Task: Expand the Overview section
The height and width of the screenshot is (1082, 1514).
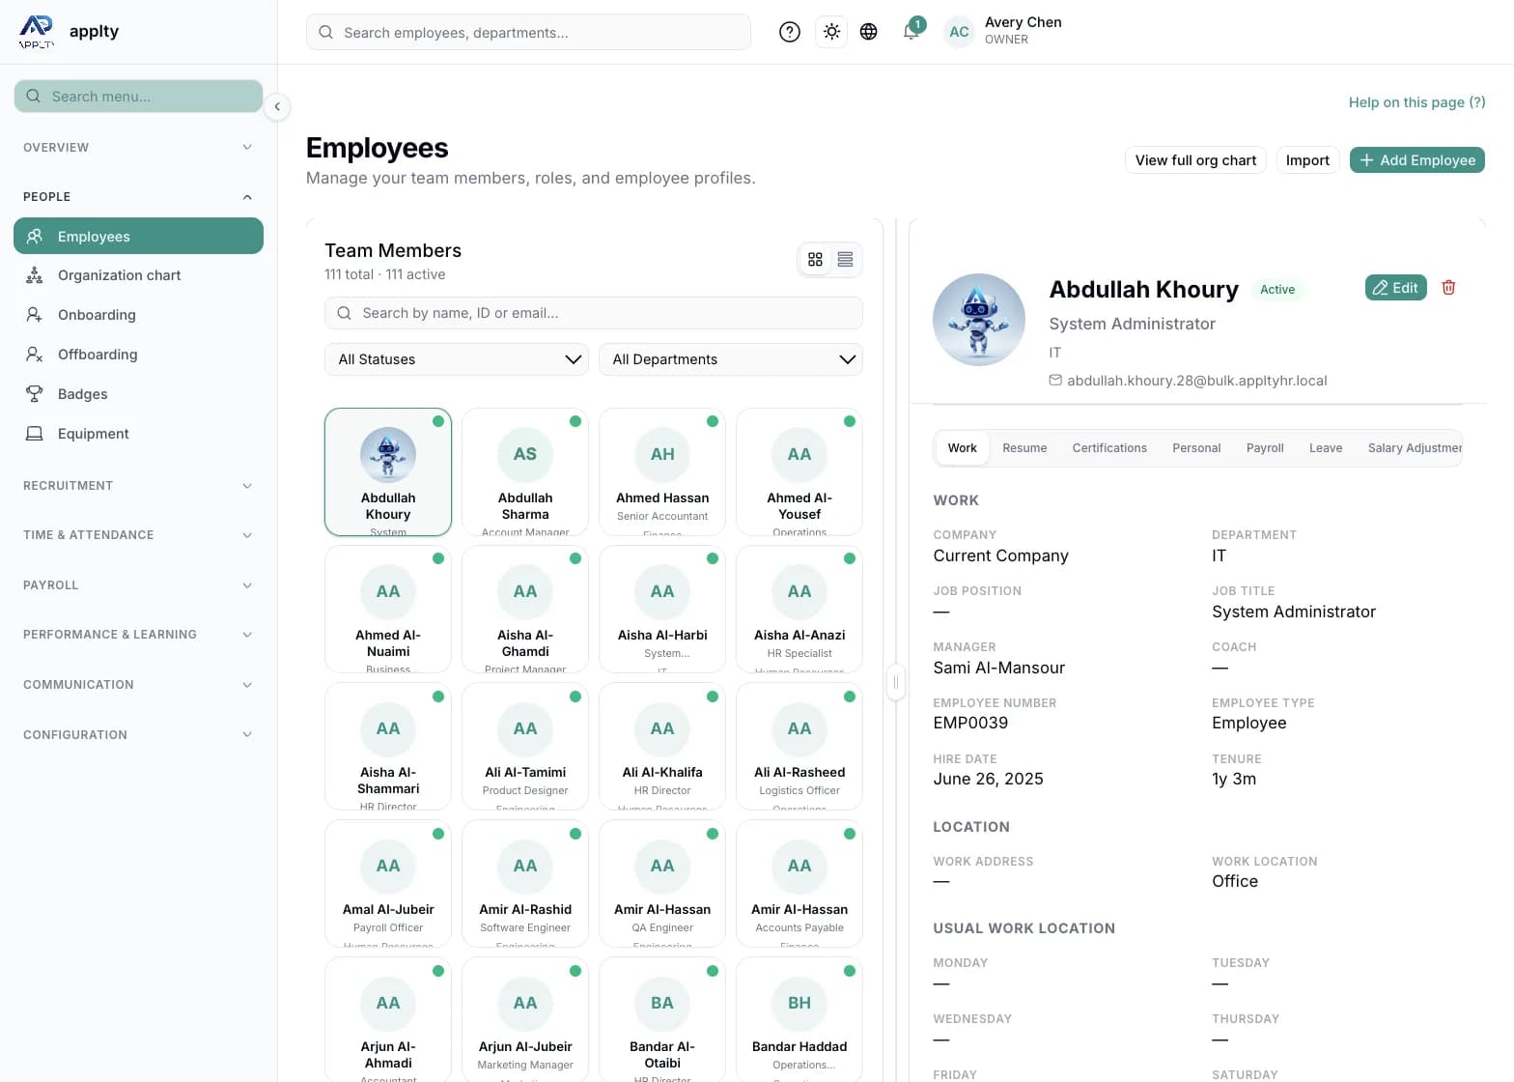Action: (138, 148)
